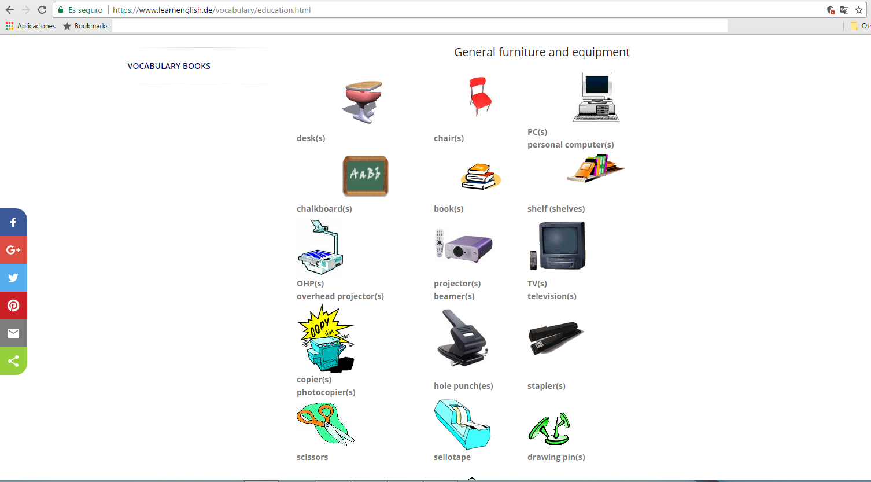Pin this page with the Pinterest icon

[13, 306]
